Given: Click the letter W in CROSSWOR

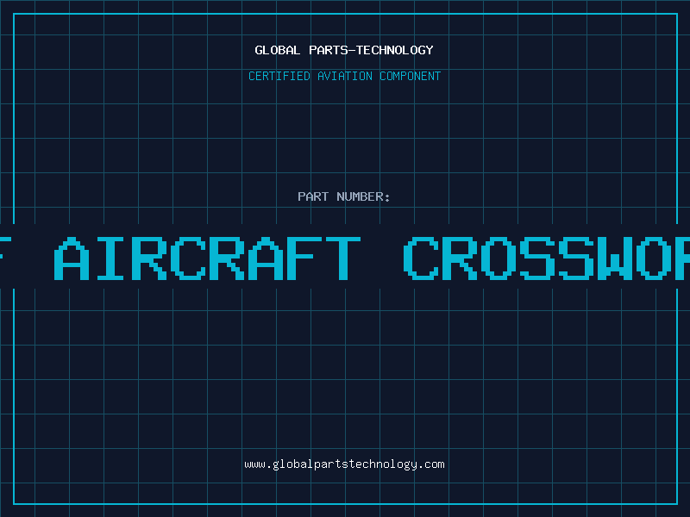Looking at the screenshot, I should pyautogui.click(x=615, y=258).
